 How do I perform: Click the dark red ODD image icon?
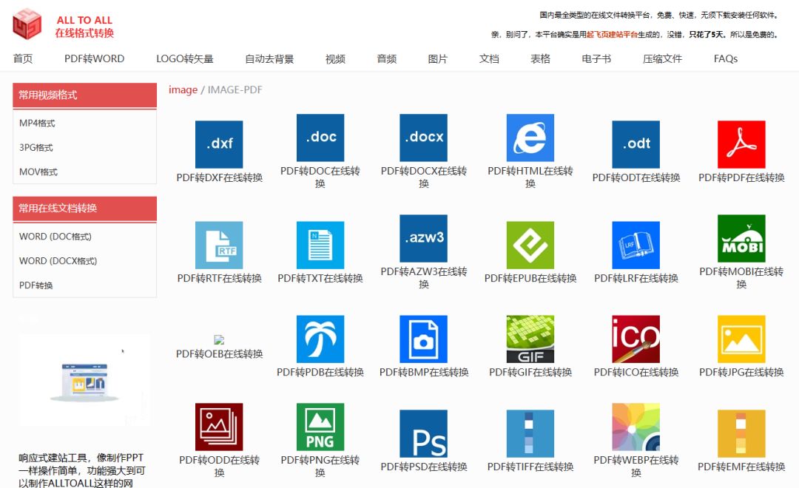pyautogui.click(x=219, y=427)
